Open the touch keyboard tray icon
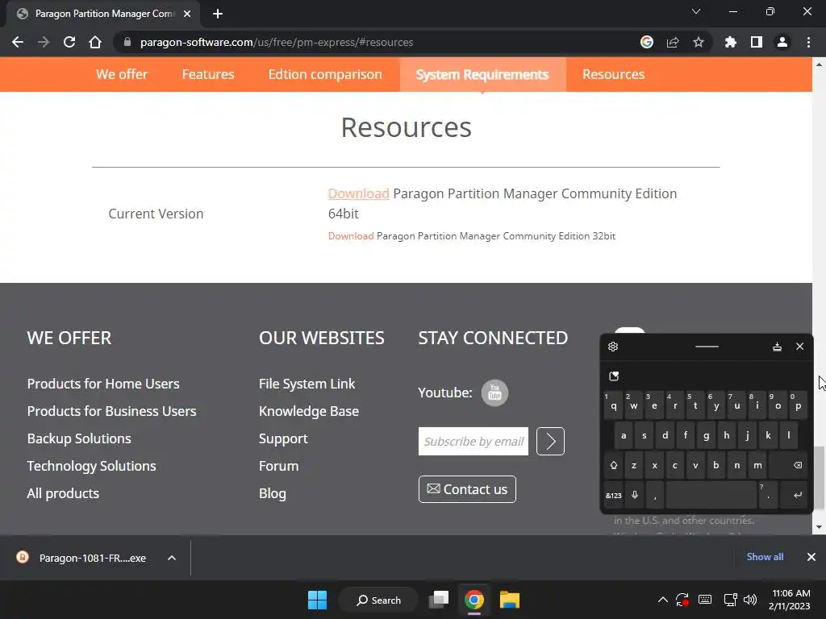The width and height of the screenshot is (826, 619). (x=705, y=600)
